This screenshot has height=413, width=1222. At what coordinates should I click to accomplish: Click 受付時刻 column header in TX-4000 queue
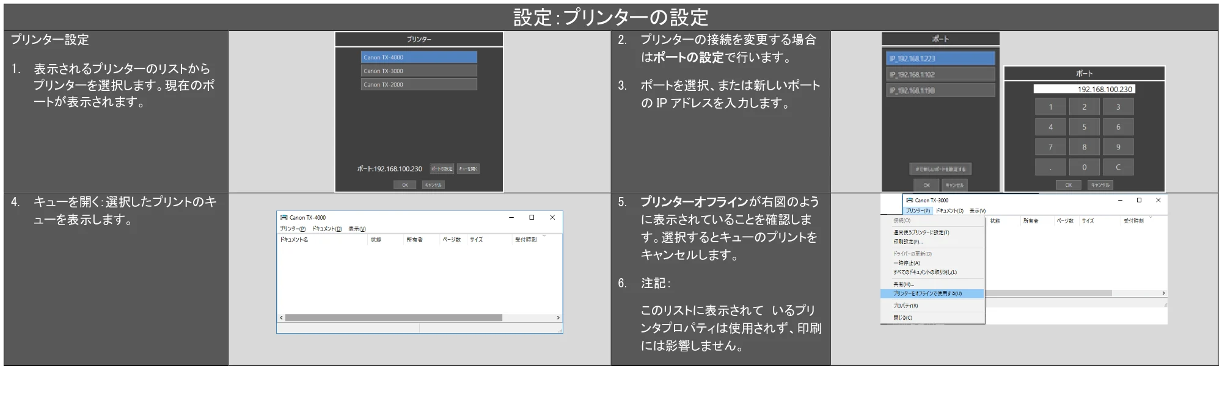coord(525,240)
